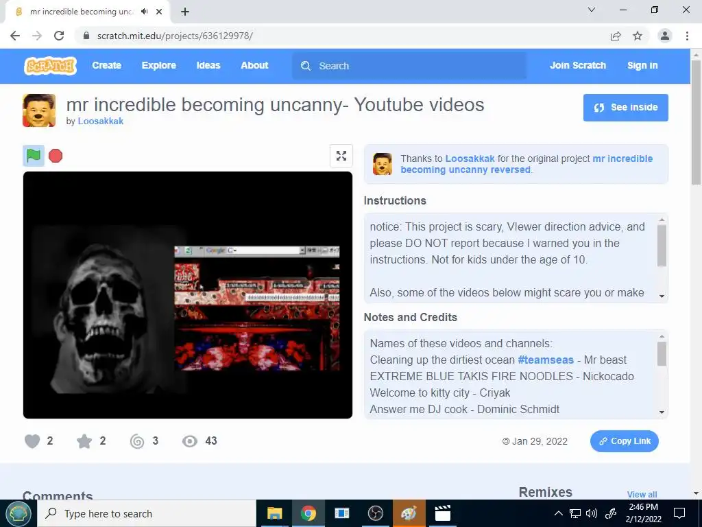Open the volume control in system tray

(x=592, y=513)
